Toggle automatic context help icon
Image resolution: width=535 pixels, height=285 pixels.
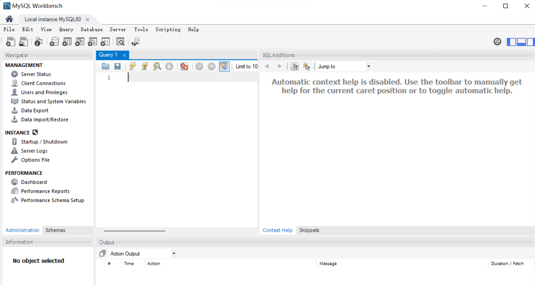(306, 66)
